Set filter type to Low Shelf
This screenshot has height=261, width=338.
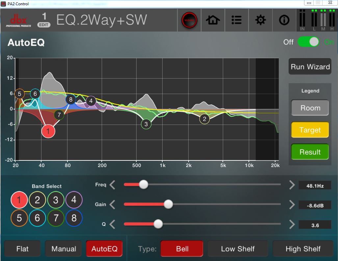(238, 249)
